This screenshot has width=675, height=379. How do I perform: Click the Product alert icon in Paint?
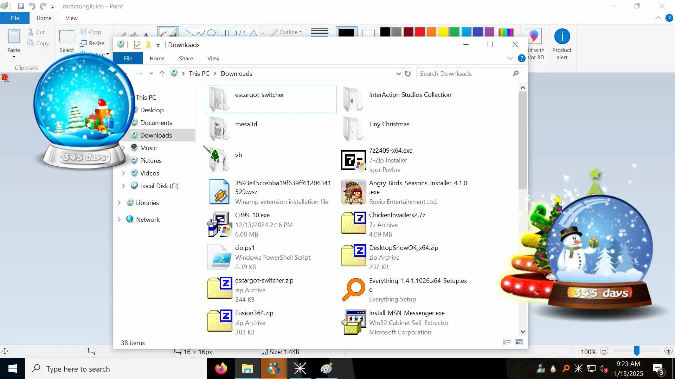tap(562, 36)
